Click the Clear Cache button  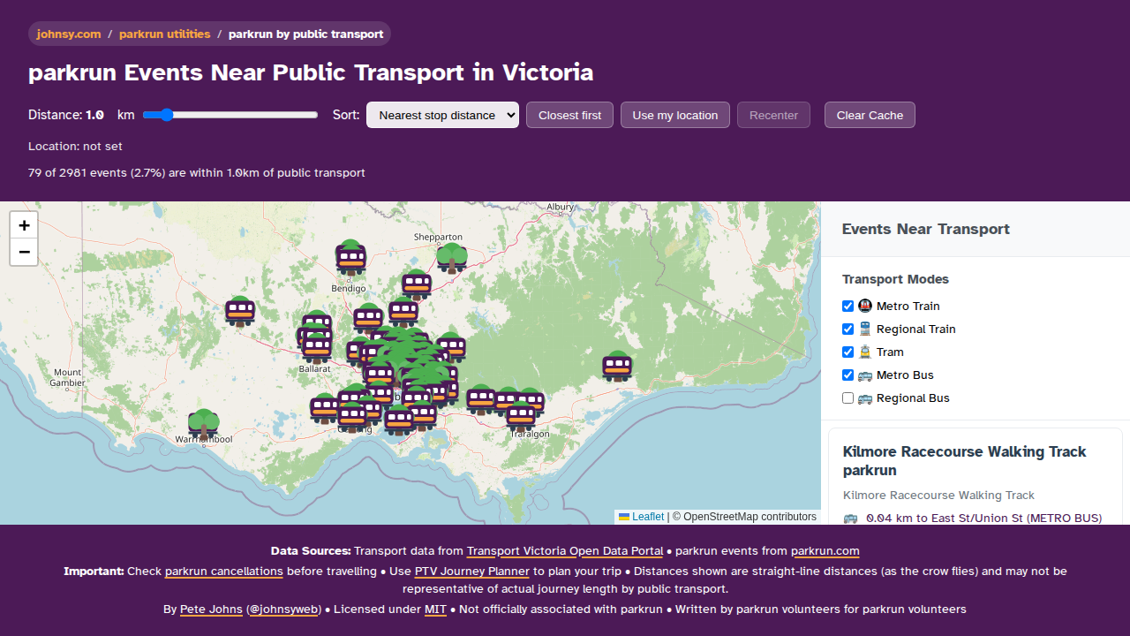coord(870,115)
